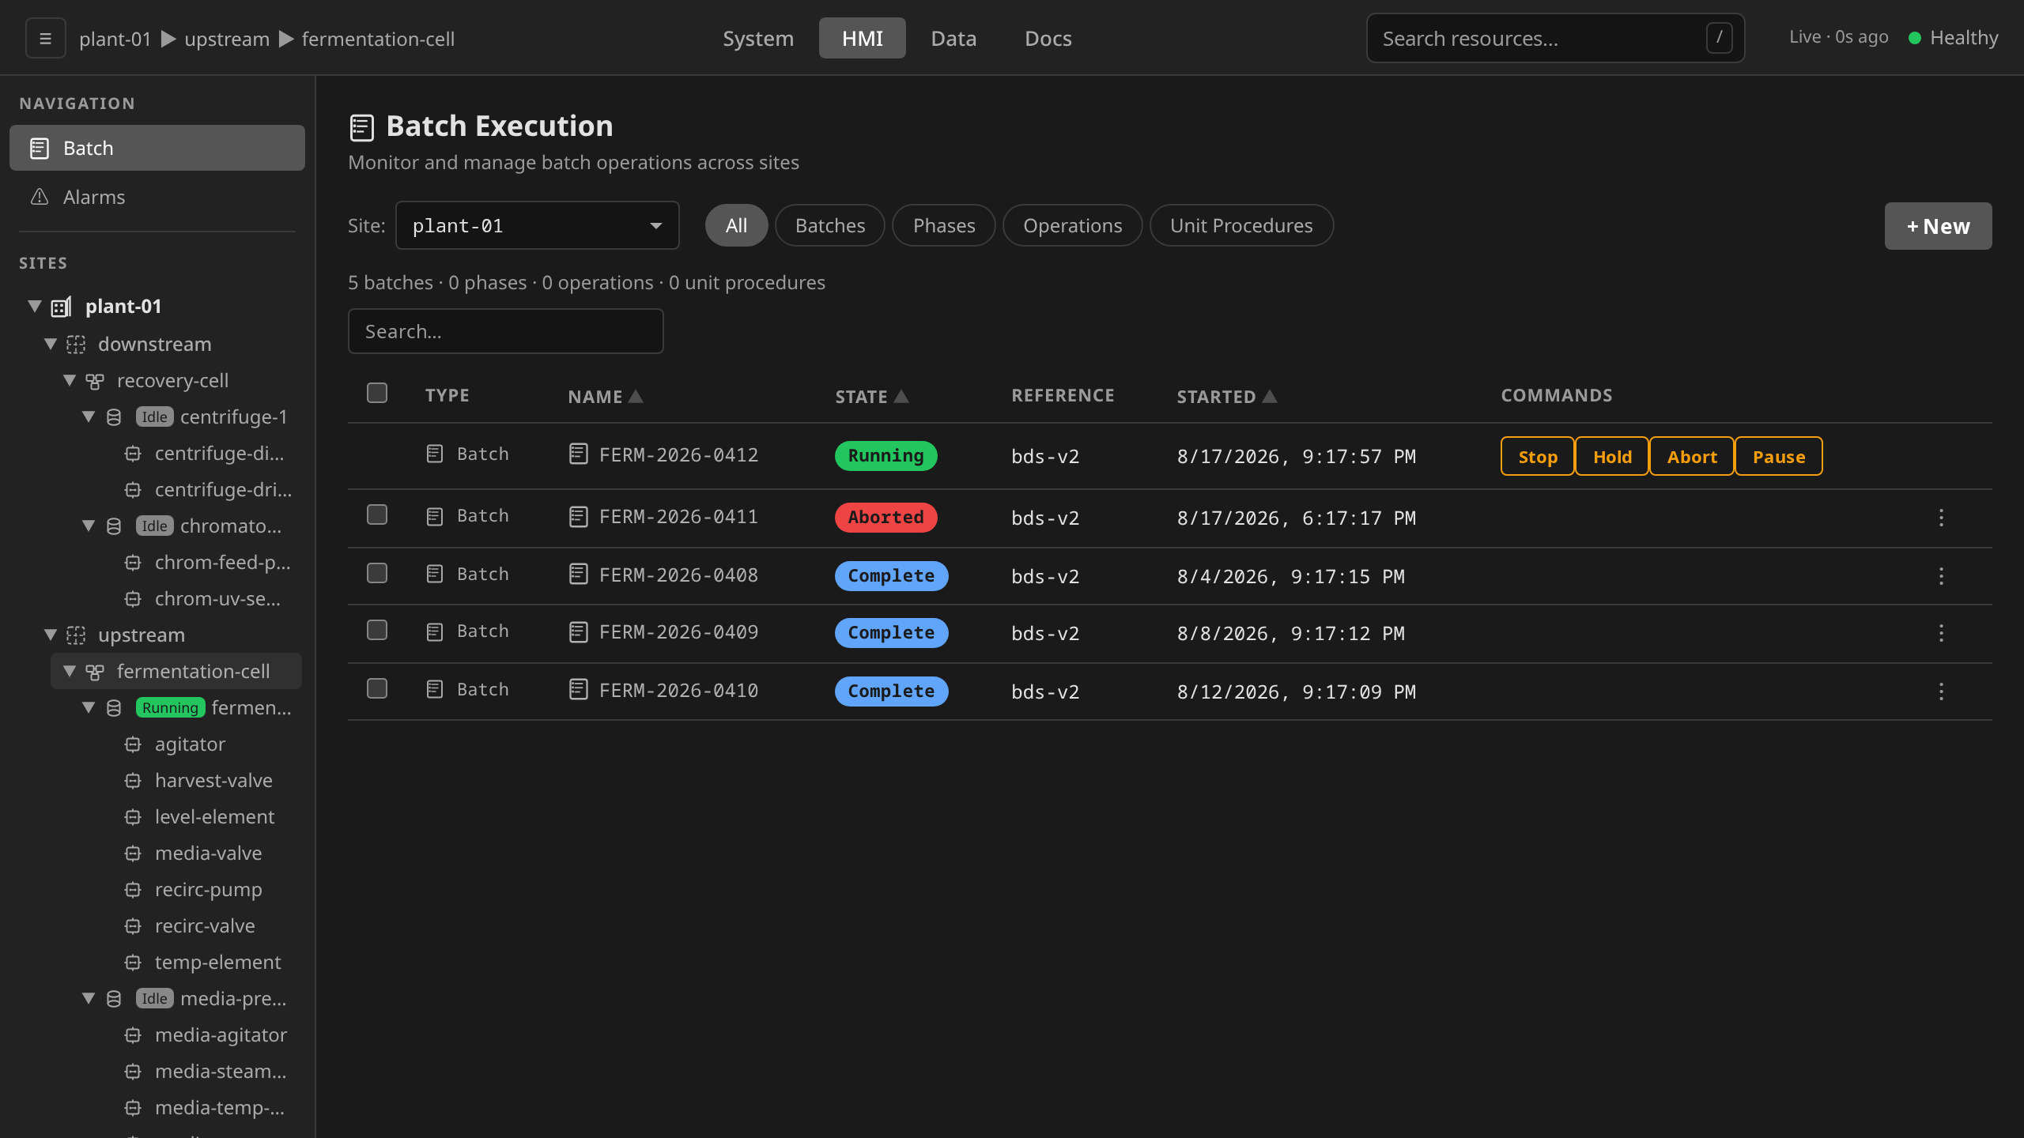
Task: Open the three-dot menu for FERM-2026-0411
Action: (x=1941, y=518)
